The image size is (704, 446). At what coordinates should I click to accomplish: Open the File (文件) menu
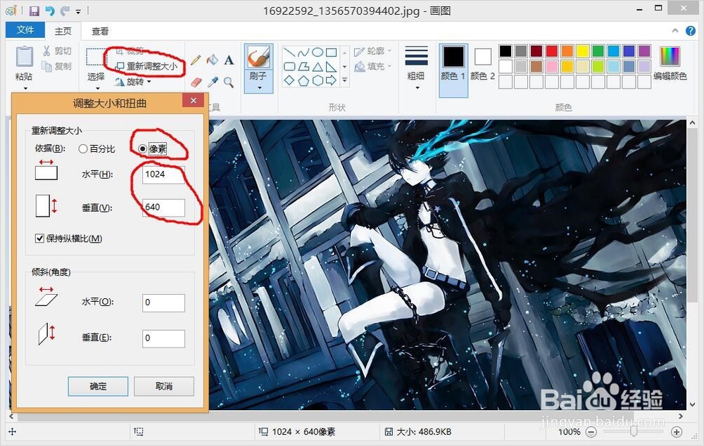point(25,30)
